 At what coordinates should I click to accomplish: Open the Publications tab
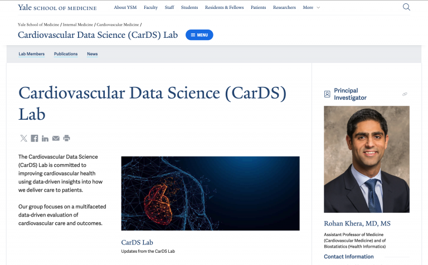66,54
